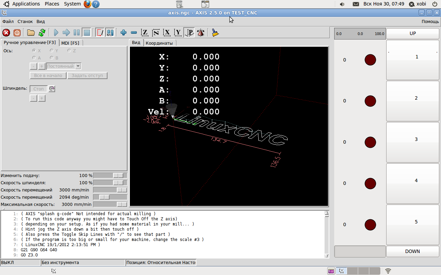Select the B axis radio button
The height and width of the screenshot is (275, 441).
[52, 58]
